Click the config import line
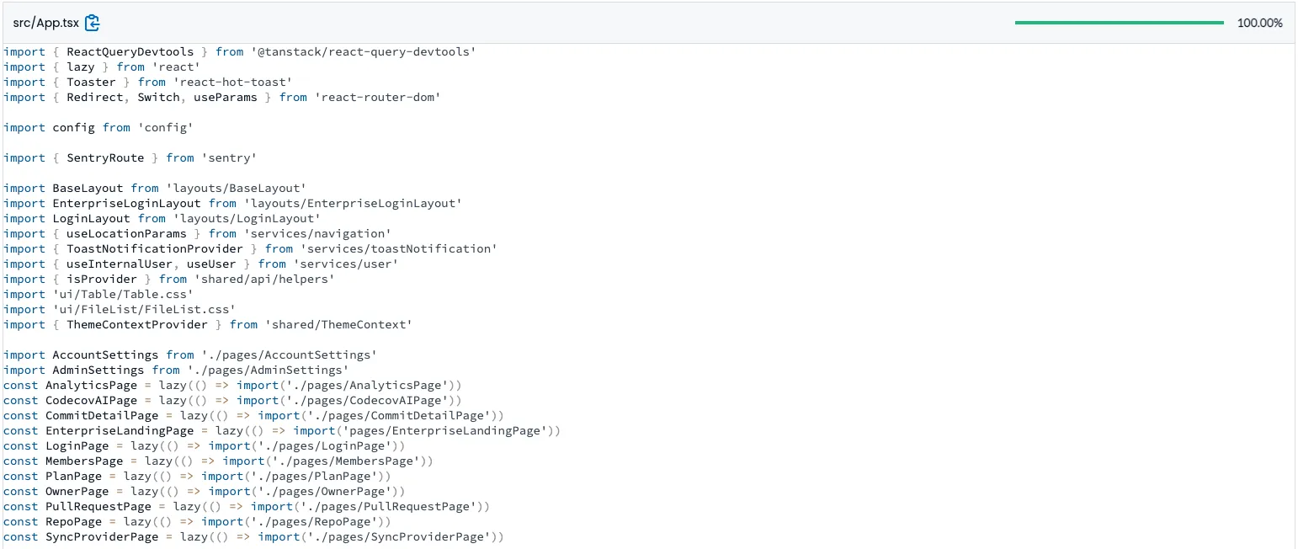The width and height of the screenshot is (1298, 549). coord(98,127)
